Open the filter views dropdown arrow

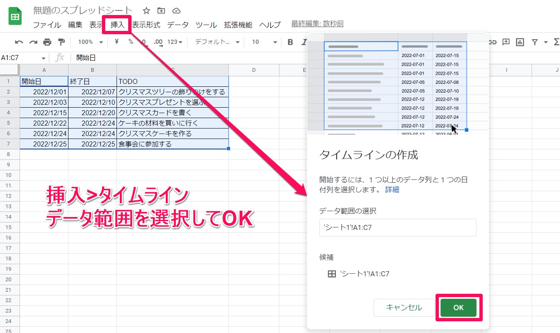tap(545, 42)
